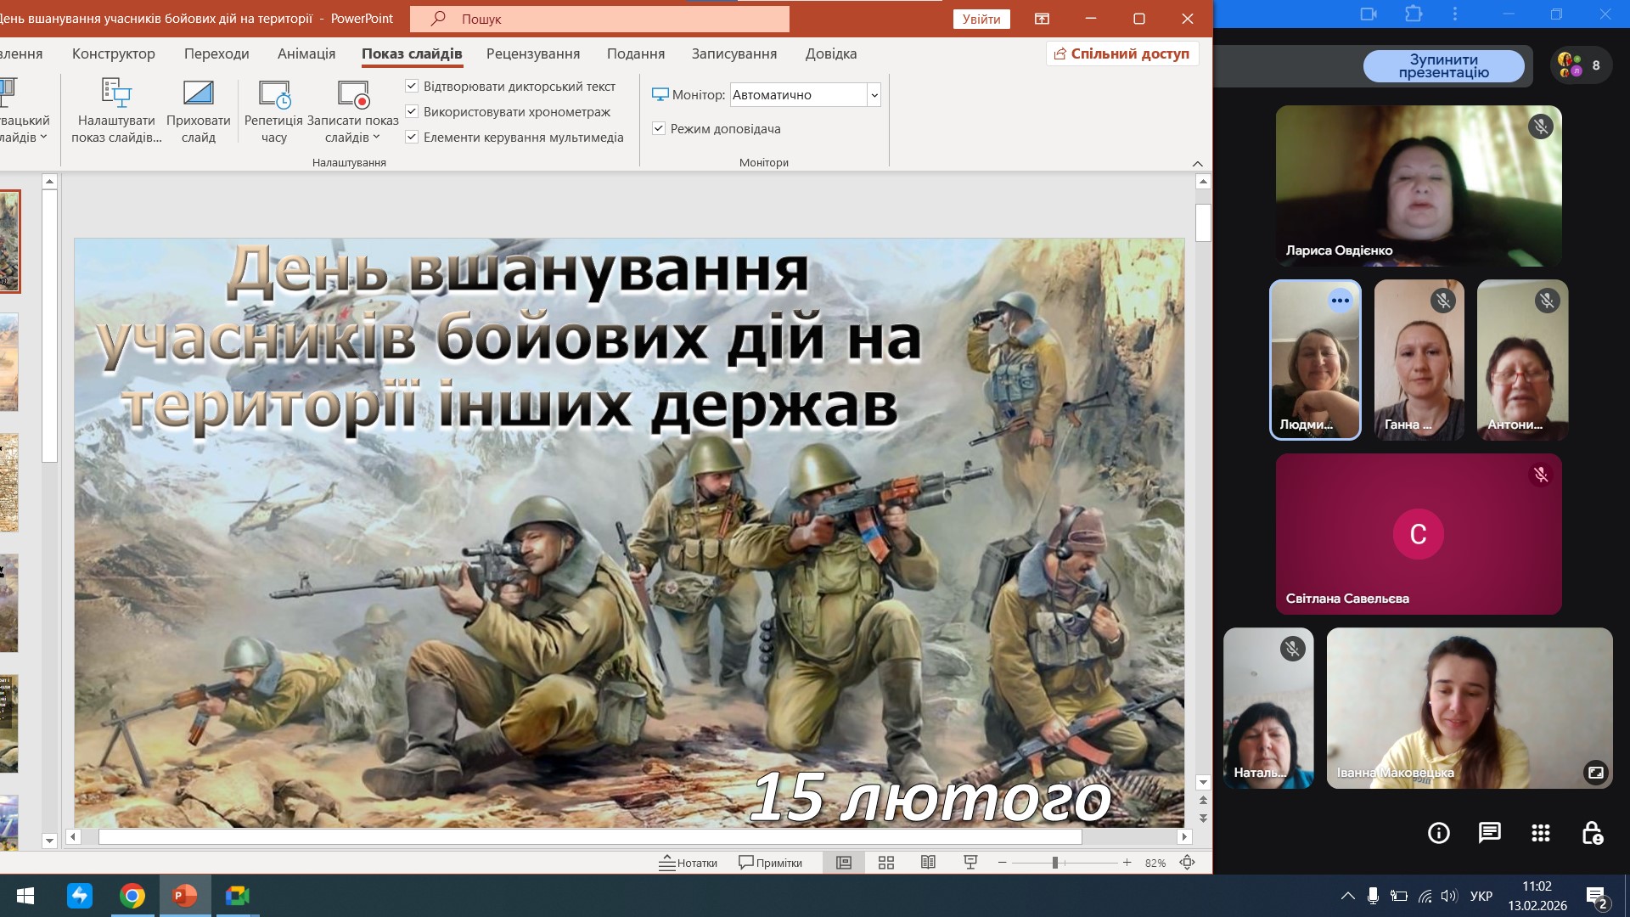1630x917 pixels.
Task: Switch to Slide Sorter view
Action: [885, 863]
